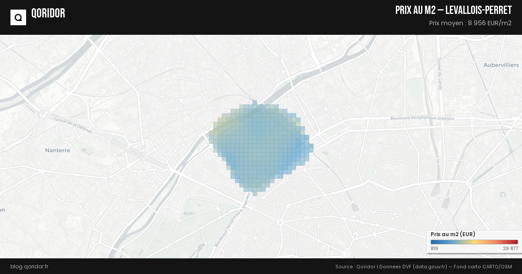Screen dimensions: 522x274
Task: Click the Tunnel de la Défense label
Action: click(x=73, y=125)
